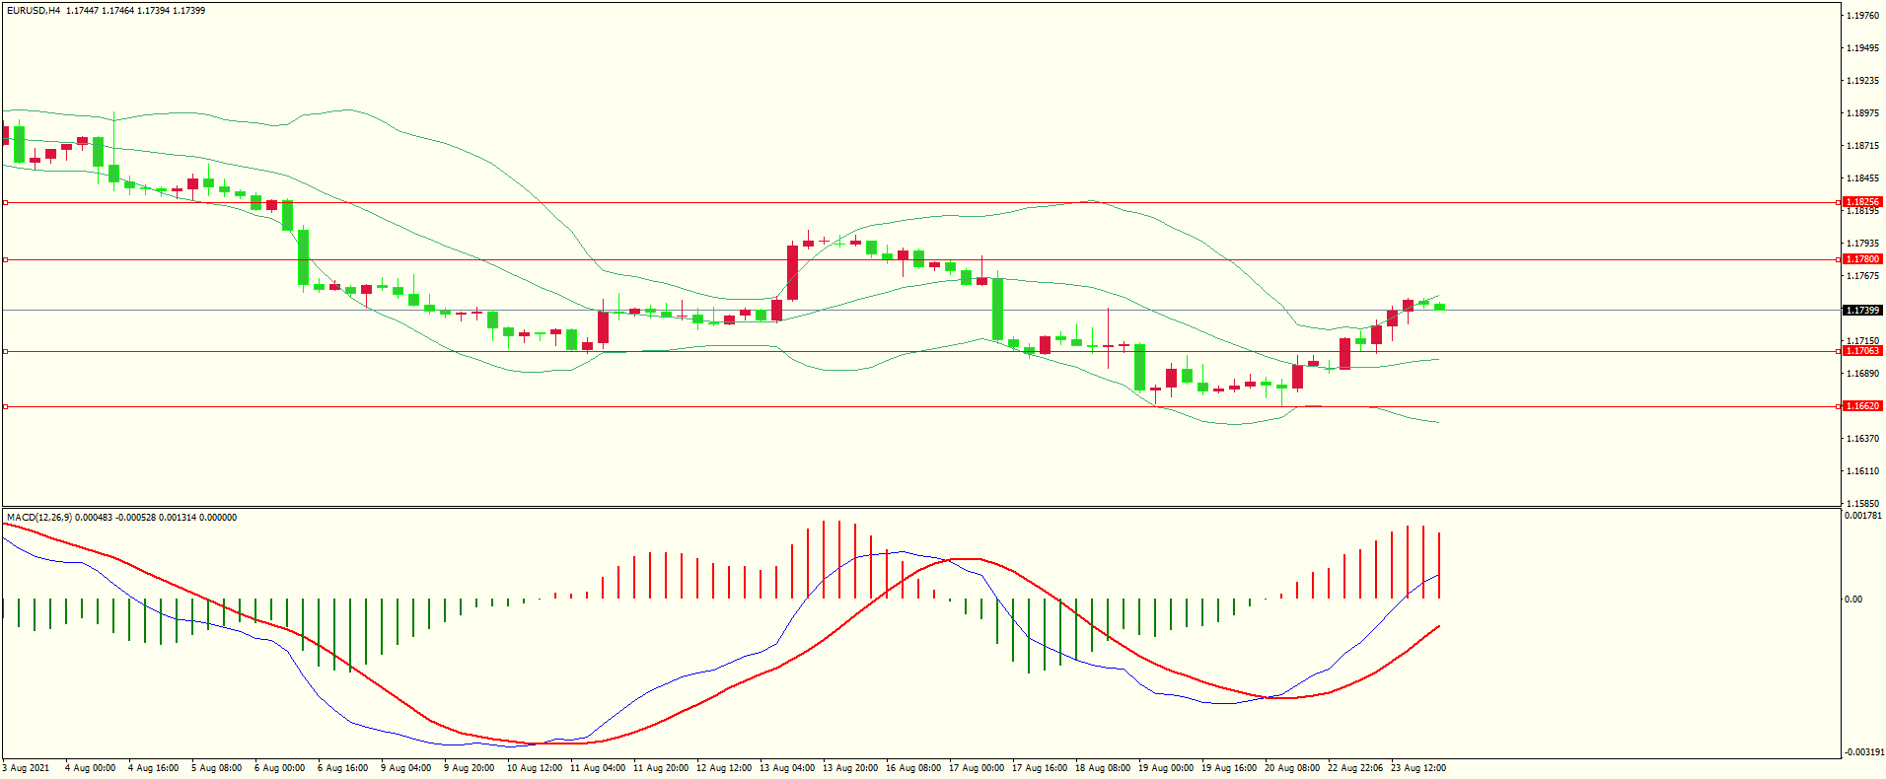
Task: Click the 1.18975 price scale label
Action: (1862, 113)
